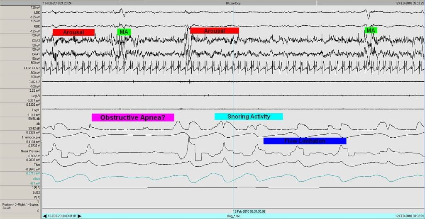The image size is (425, 219).
Task: Select the Snoring Activity annotation
Action: coord(249,117)
